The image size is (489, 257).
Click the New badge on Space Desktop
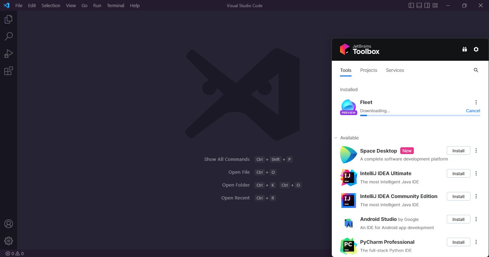pyautogui.click(x=407, y=150)
